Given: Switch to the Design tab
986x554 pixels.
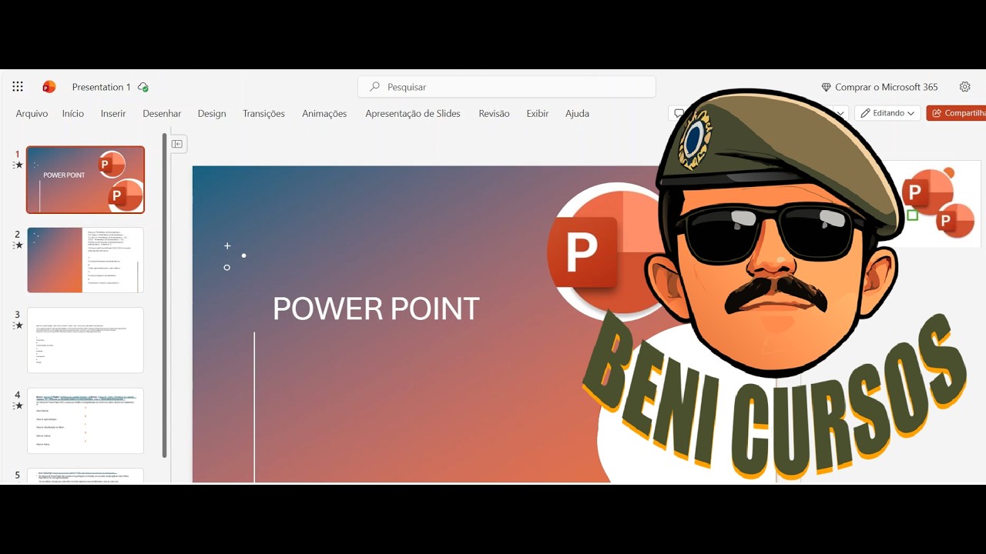Looking at the screenshot, I should click(212, 113).
